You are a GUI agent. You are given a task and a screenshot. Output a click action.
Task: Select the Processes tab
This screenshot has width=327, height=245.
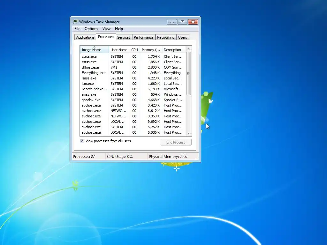coord(106,37)
